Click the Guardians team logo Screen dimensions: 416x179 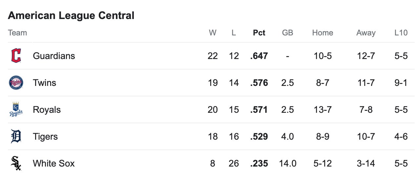click(x=16, y=56)
